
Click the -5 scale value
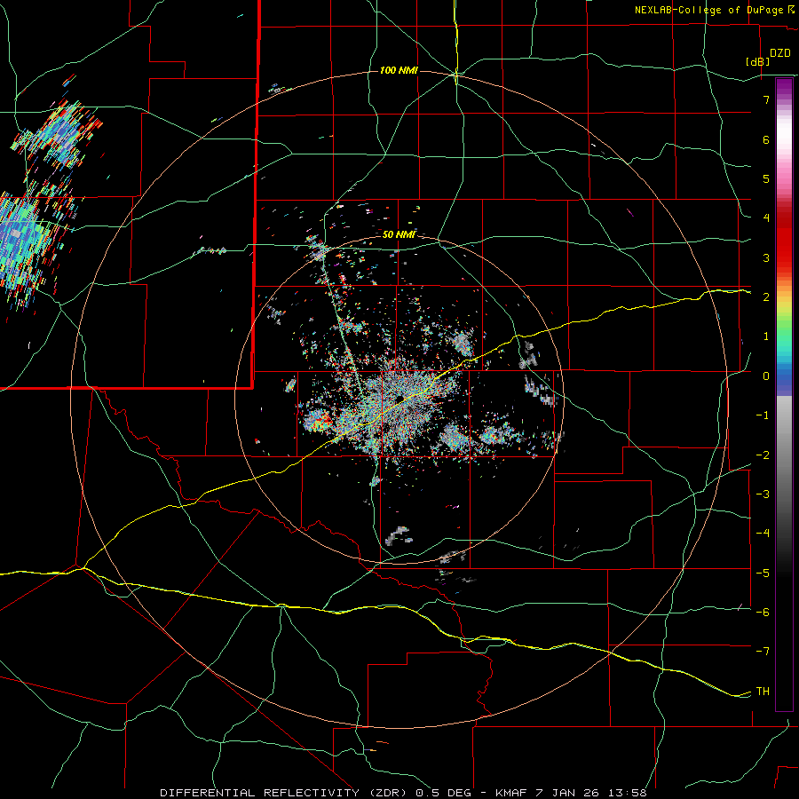pyautogui.click(x=763, y=574)
